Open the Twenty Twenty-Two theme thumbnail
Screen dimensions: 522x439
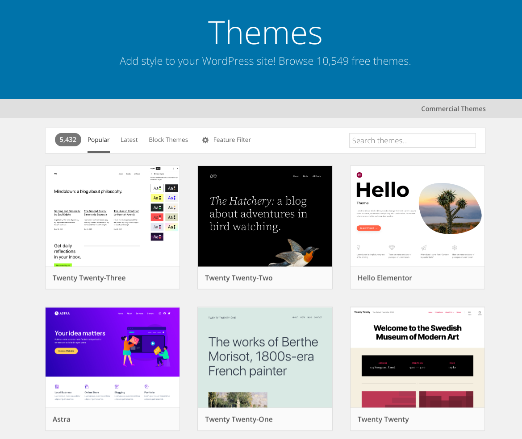pos(265,216)
